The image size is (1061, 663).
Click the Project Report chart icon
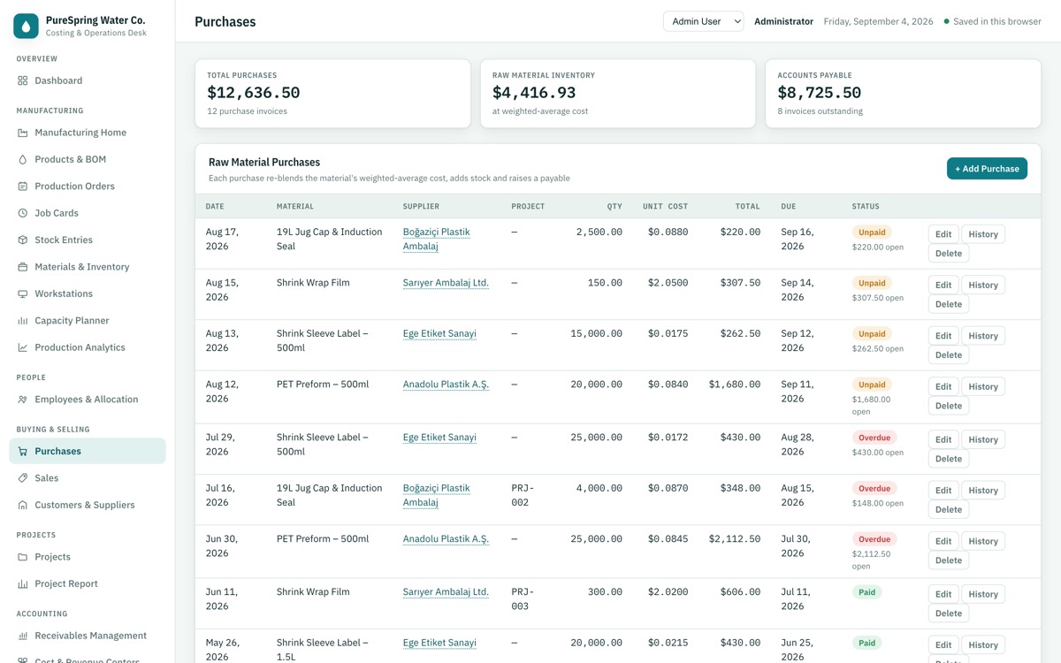(23, 583)
